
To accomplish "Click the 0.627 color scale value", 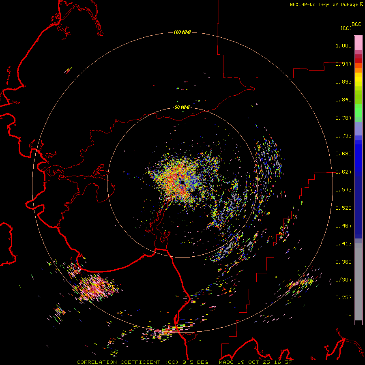I will pyautogui.click(x=344, y=172).
